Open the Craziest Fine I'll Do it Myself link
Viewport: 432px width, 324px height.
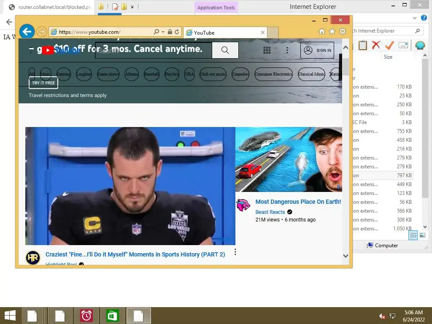tap(135, 254)
